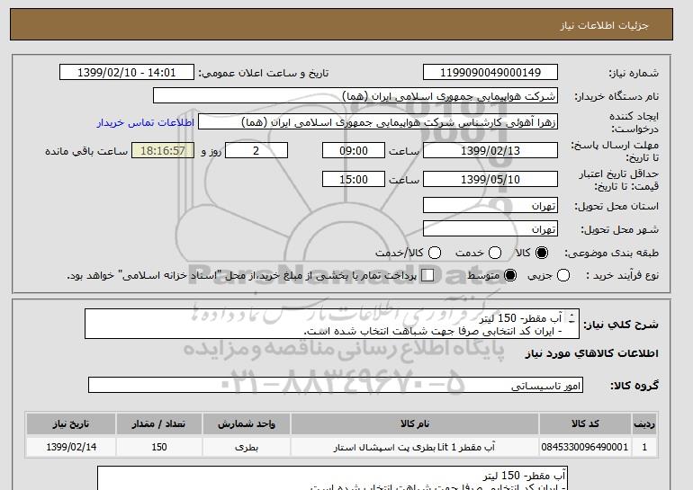Click the response deadline time 09:00
The width and height of the screenshot is (693, 490).
tap(354, 150)
